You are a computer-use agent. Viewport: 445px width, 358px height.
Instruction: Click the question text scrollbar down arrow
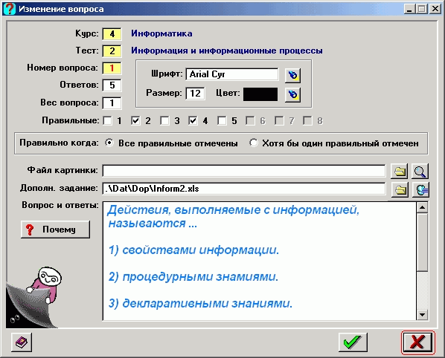tap(422, 314)
